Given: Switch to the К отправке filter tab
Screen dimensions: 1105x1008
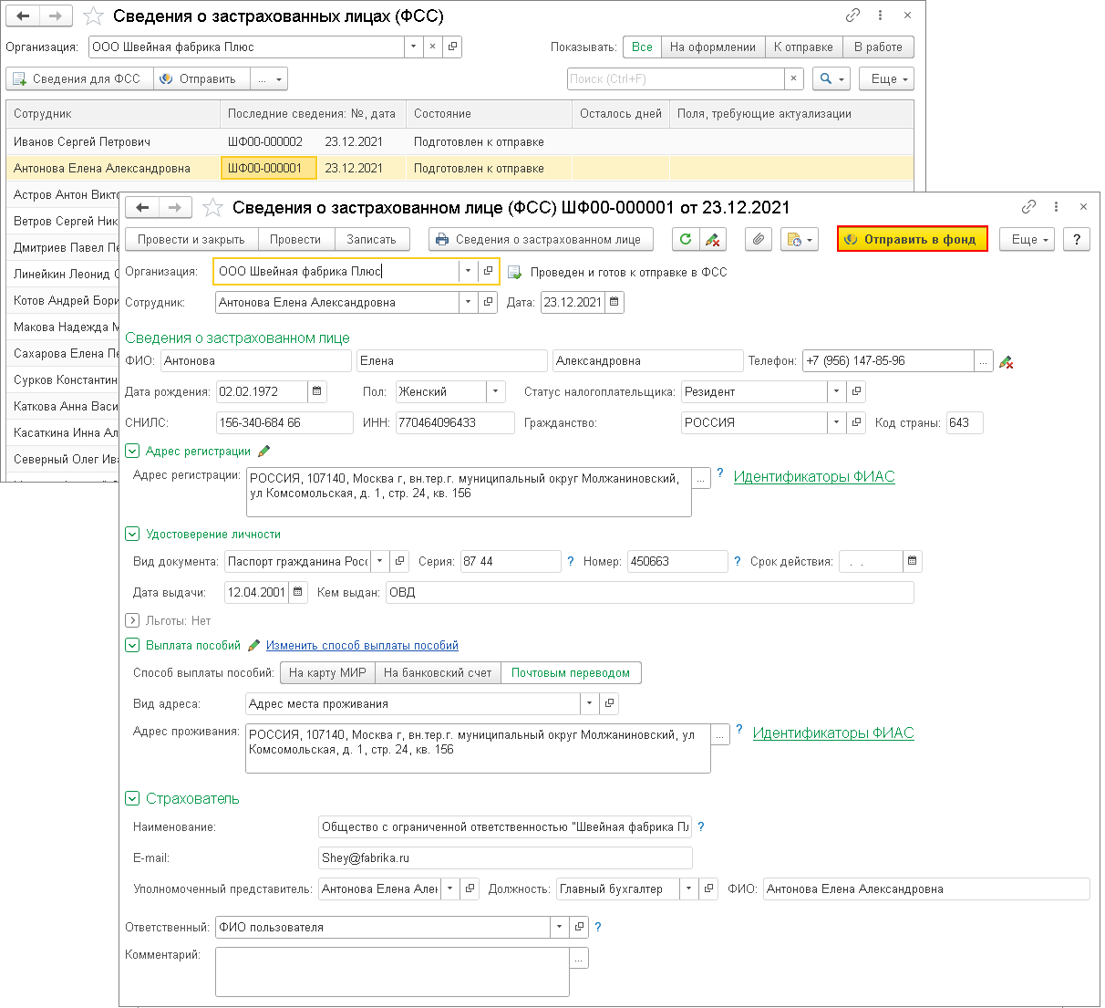Looking at the screenshot, I should click(803, 47).
